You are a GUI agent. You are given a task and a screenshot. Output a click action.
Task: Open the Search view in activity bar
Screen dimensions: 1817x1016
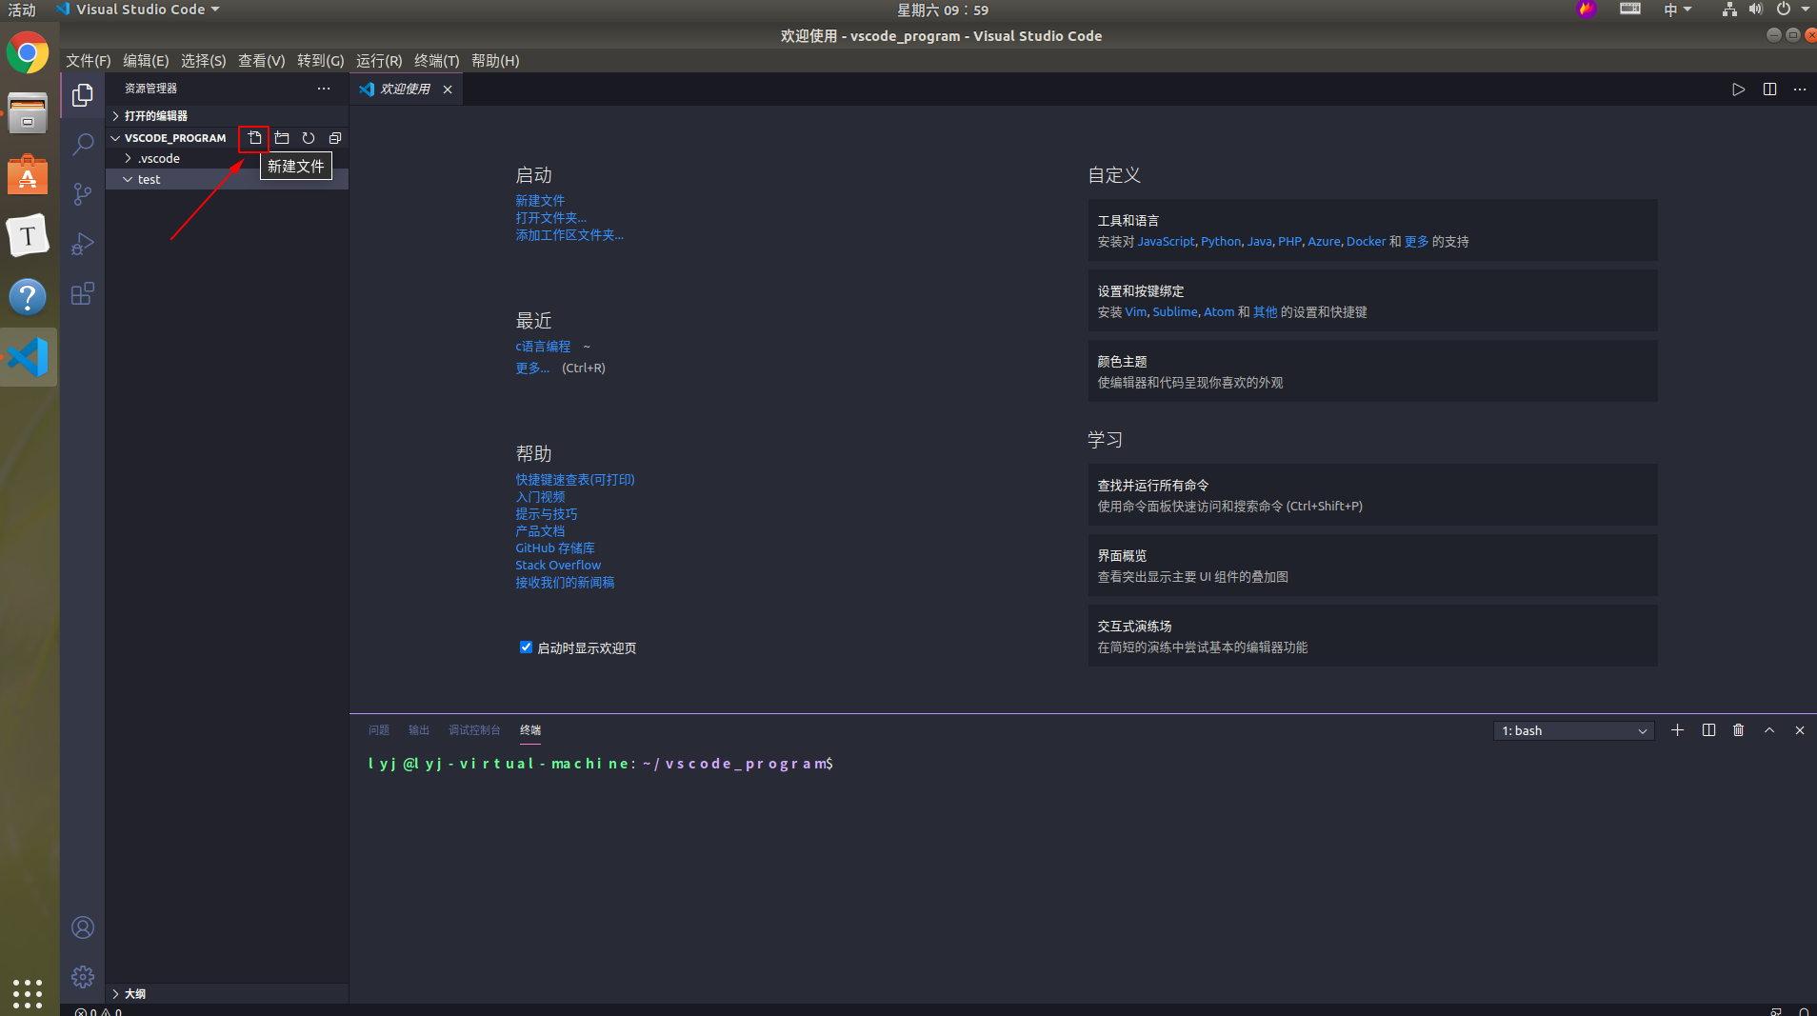pyautogui.click(x=83, y=145)
